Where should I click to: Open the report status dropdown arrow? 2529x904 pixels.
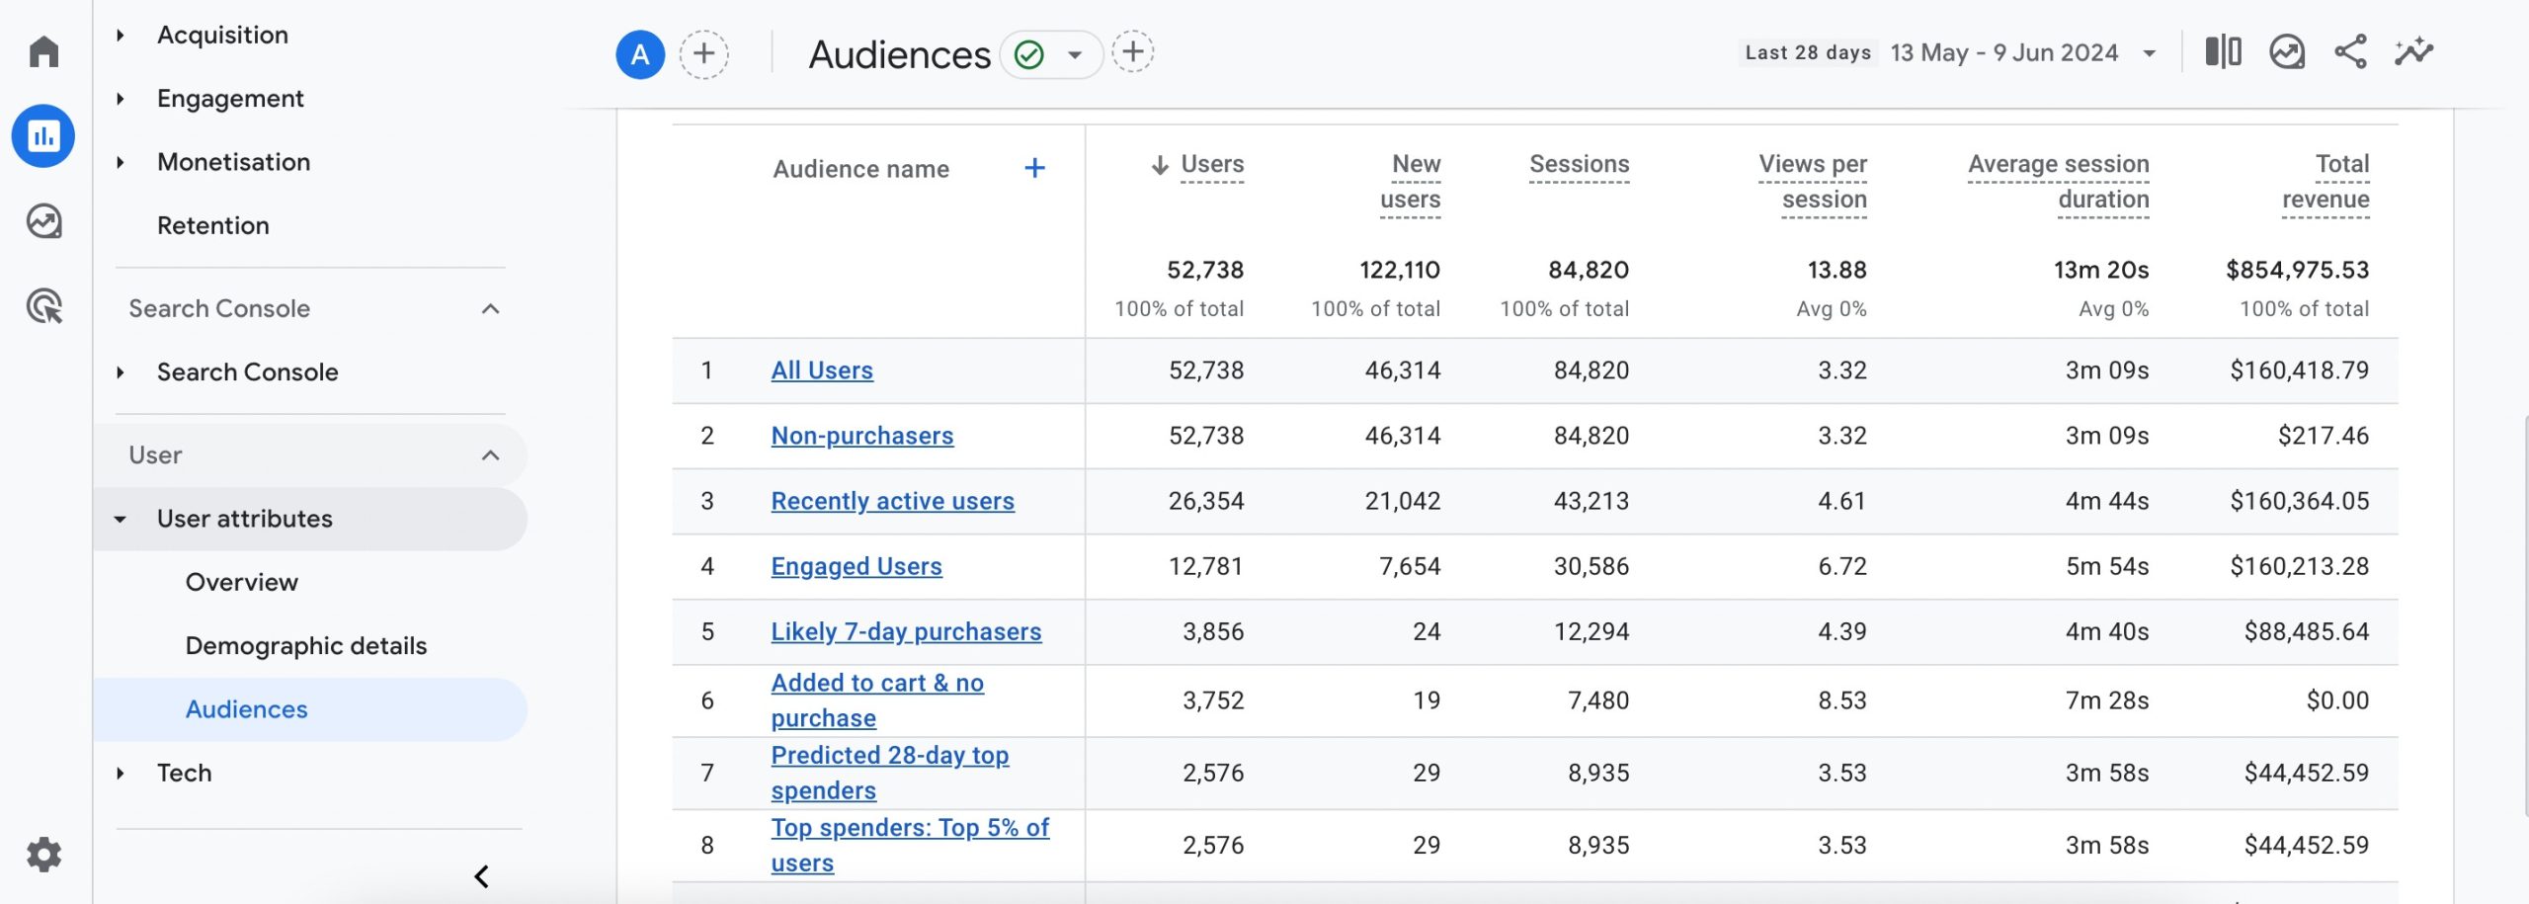pyautogui.click(x=1075, y=55)
